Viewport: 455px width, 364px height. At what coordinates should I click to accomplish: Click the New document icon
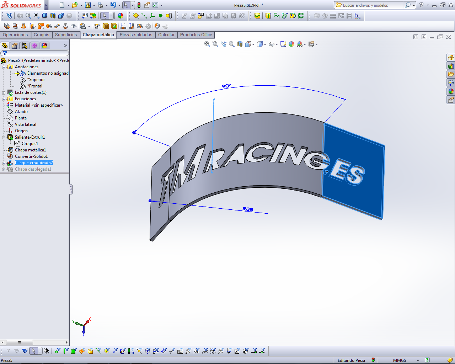(62, 5)
